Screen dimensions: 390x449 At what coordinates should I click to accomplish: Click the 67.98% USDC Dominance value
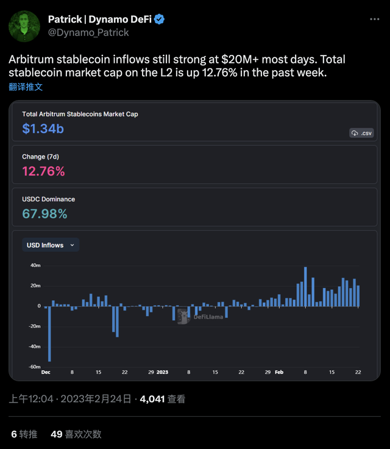point(44,214)
